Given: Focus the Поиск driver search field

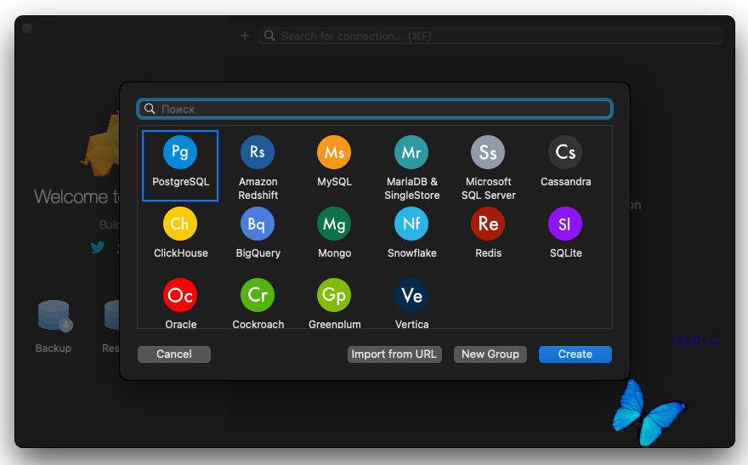Looking at the screenshot, I should point(375,109).
